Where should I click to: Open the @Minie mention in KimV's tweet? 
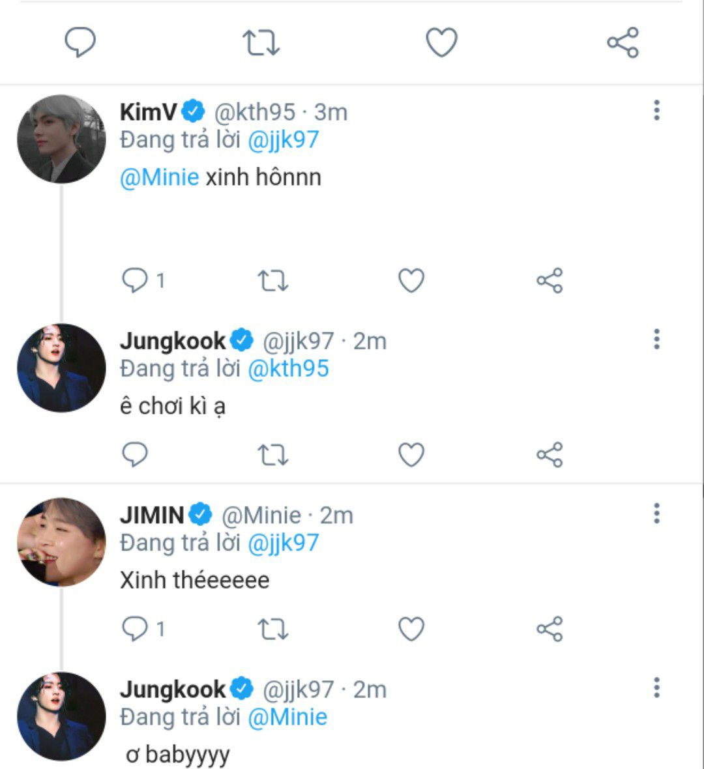pyautogui.click(x=160, y=177)
